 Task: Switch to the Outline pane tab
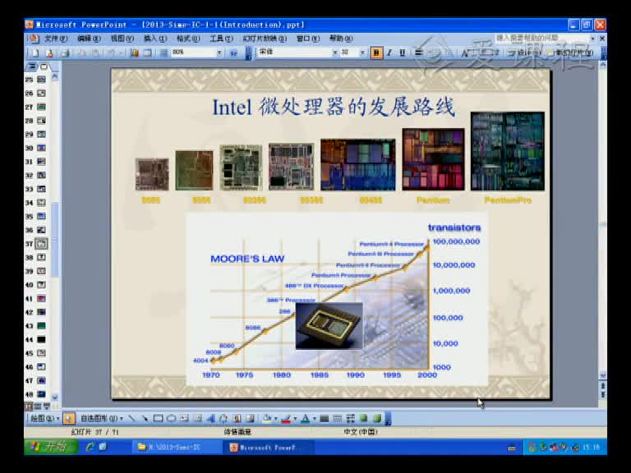(32, 67)
